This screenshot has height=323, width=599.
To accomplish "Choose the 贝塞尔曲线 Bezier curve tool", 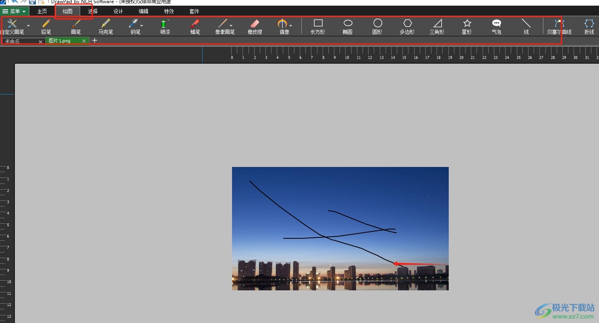I will (559, 26).
